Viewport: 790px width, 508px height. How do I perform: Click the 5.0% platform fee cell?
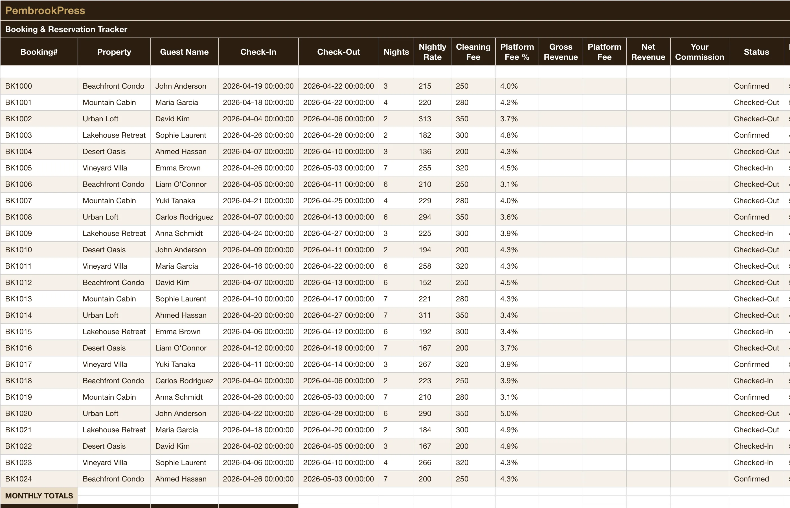coord(517,413)
